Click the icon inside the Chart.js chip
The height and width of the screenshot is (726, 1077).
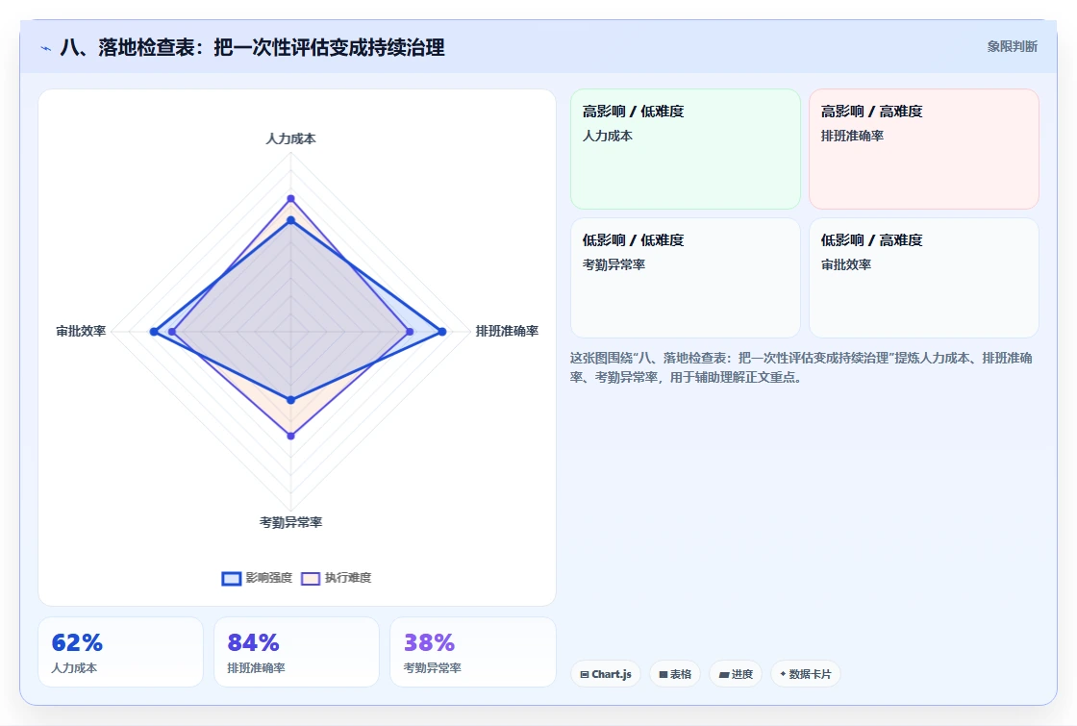click(585, 674)
